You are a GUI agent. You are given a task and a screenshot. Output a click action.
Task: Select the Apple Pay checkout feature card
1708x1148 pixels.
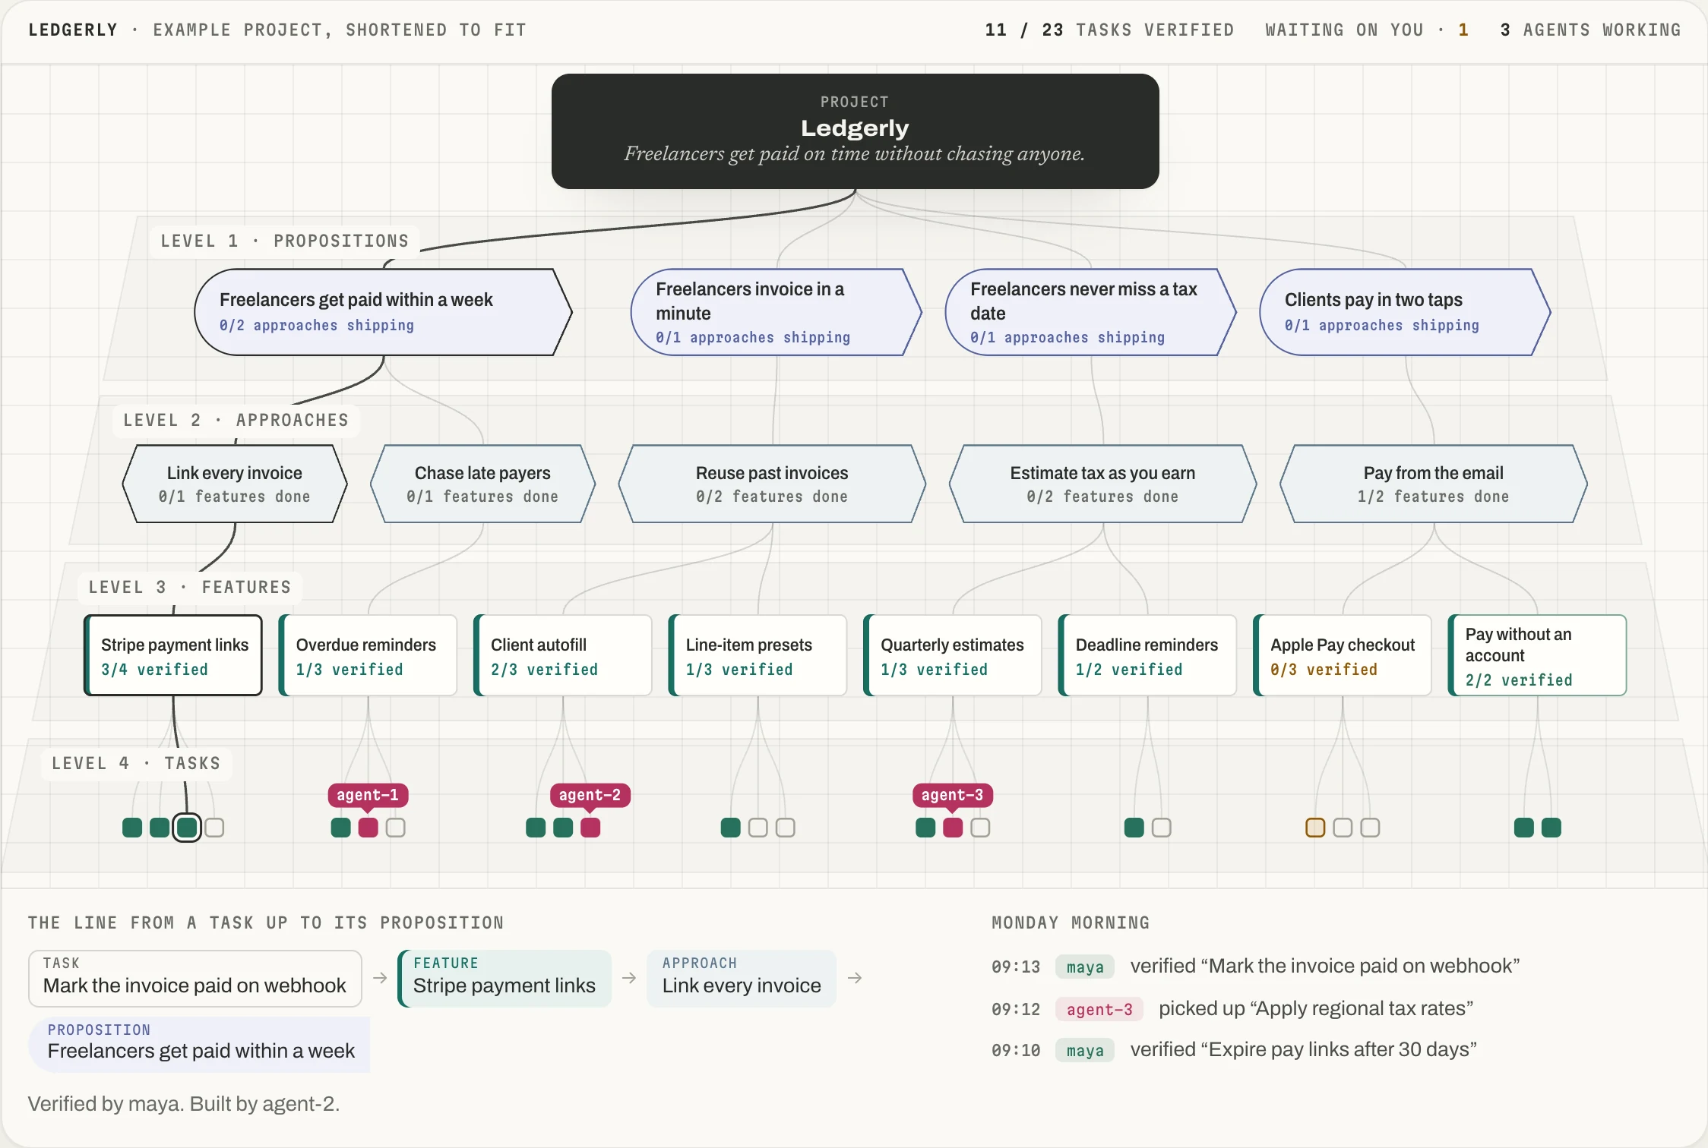pyautogui.click(x=1343, y=655)
